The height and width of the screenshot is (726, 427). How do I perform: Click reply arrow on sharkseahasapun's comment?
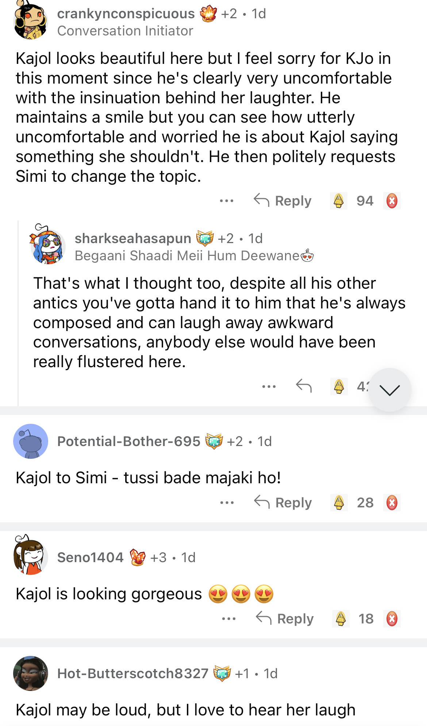(304, 386)
